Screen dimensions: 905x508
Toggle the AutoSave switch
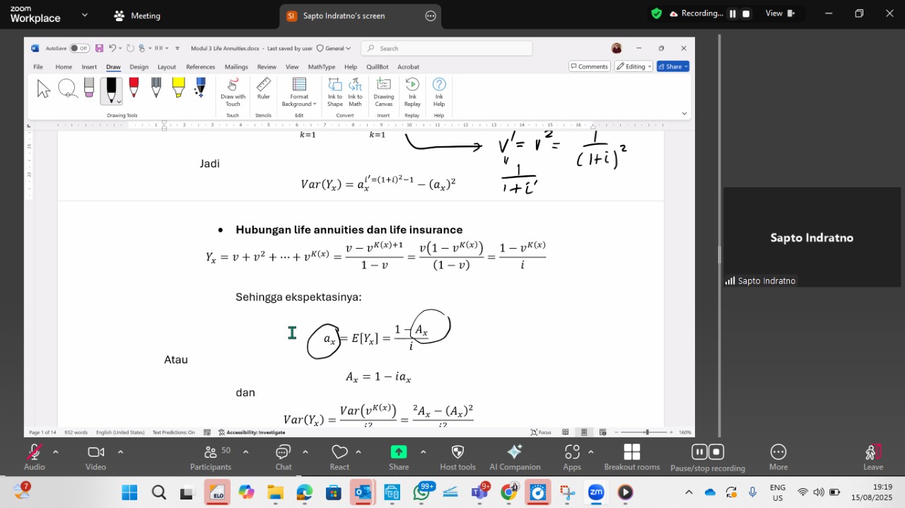click(79, 49)
